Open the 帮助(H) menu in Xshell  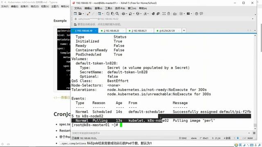[143, 8]
